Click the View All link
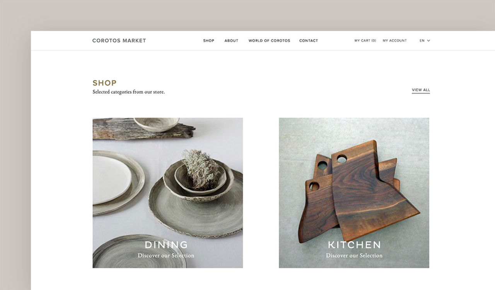This screenshot has width=495, height=290. coord(421,90)
